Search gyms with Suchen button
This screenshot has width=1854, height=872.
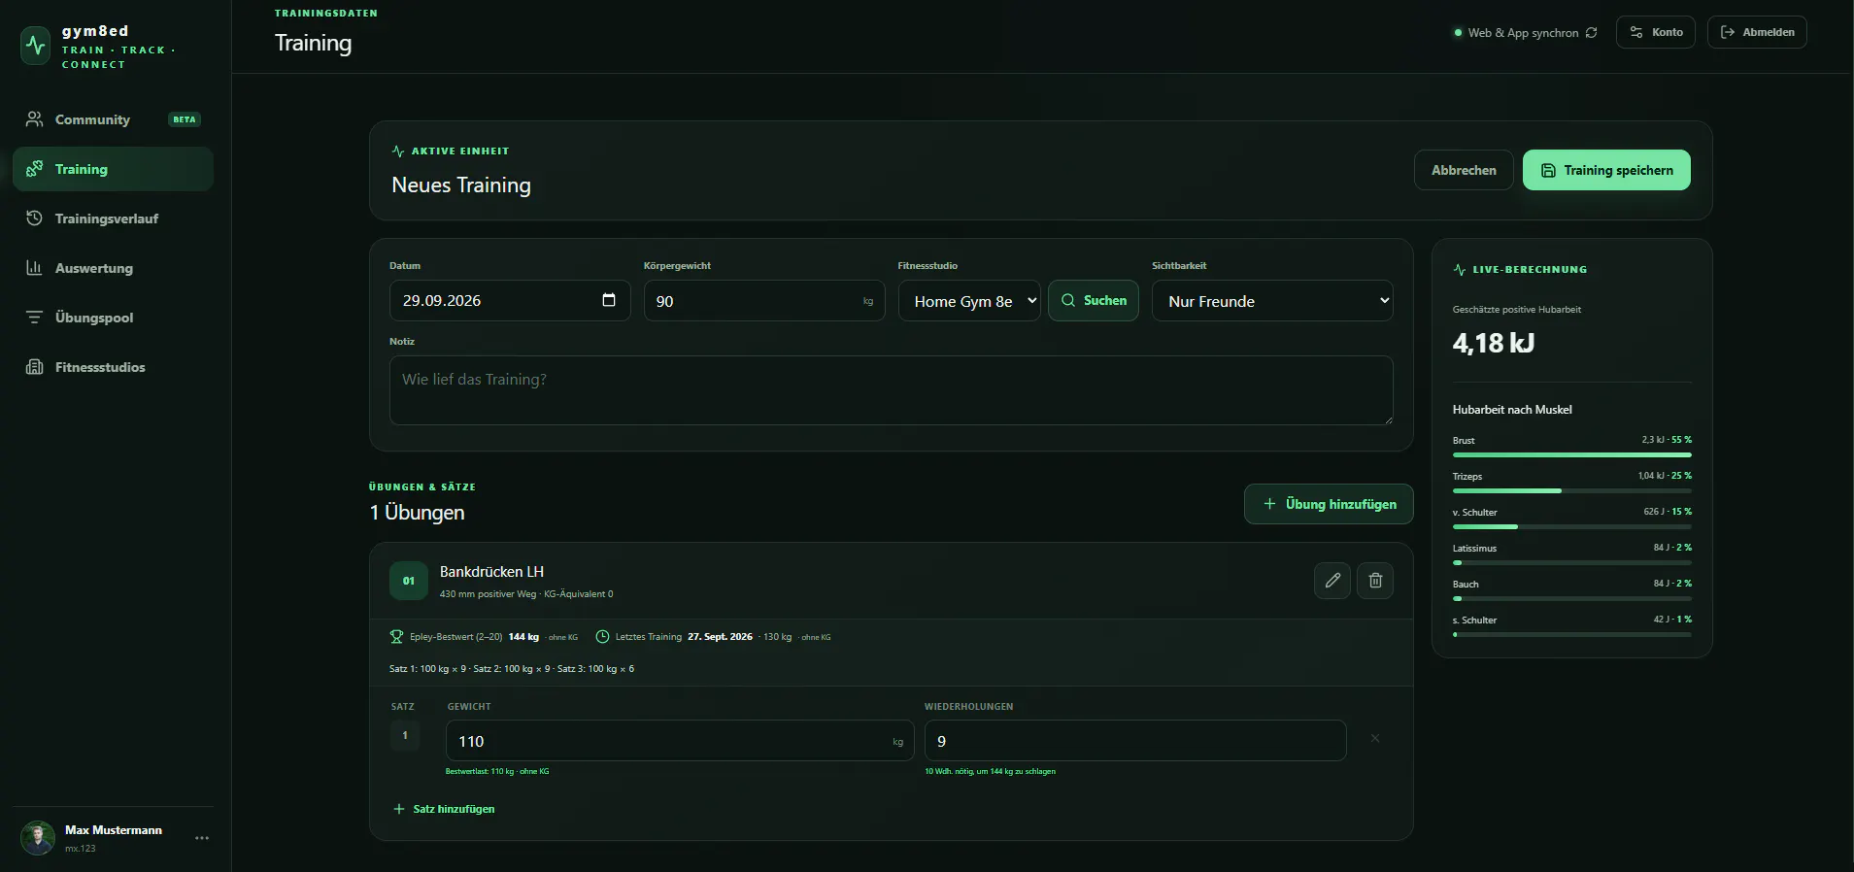coord(1094,301)
